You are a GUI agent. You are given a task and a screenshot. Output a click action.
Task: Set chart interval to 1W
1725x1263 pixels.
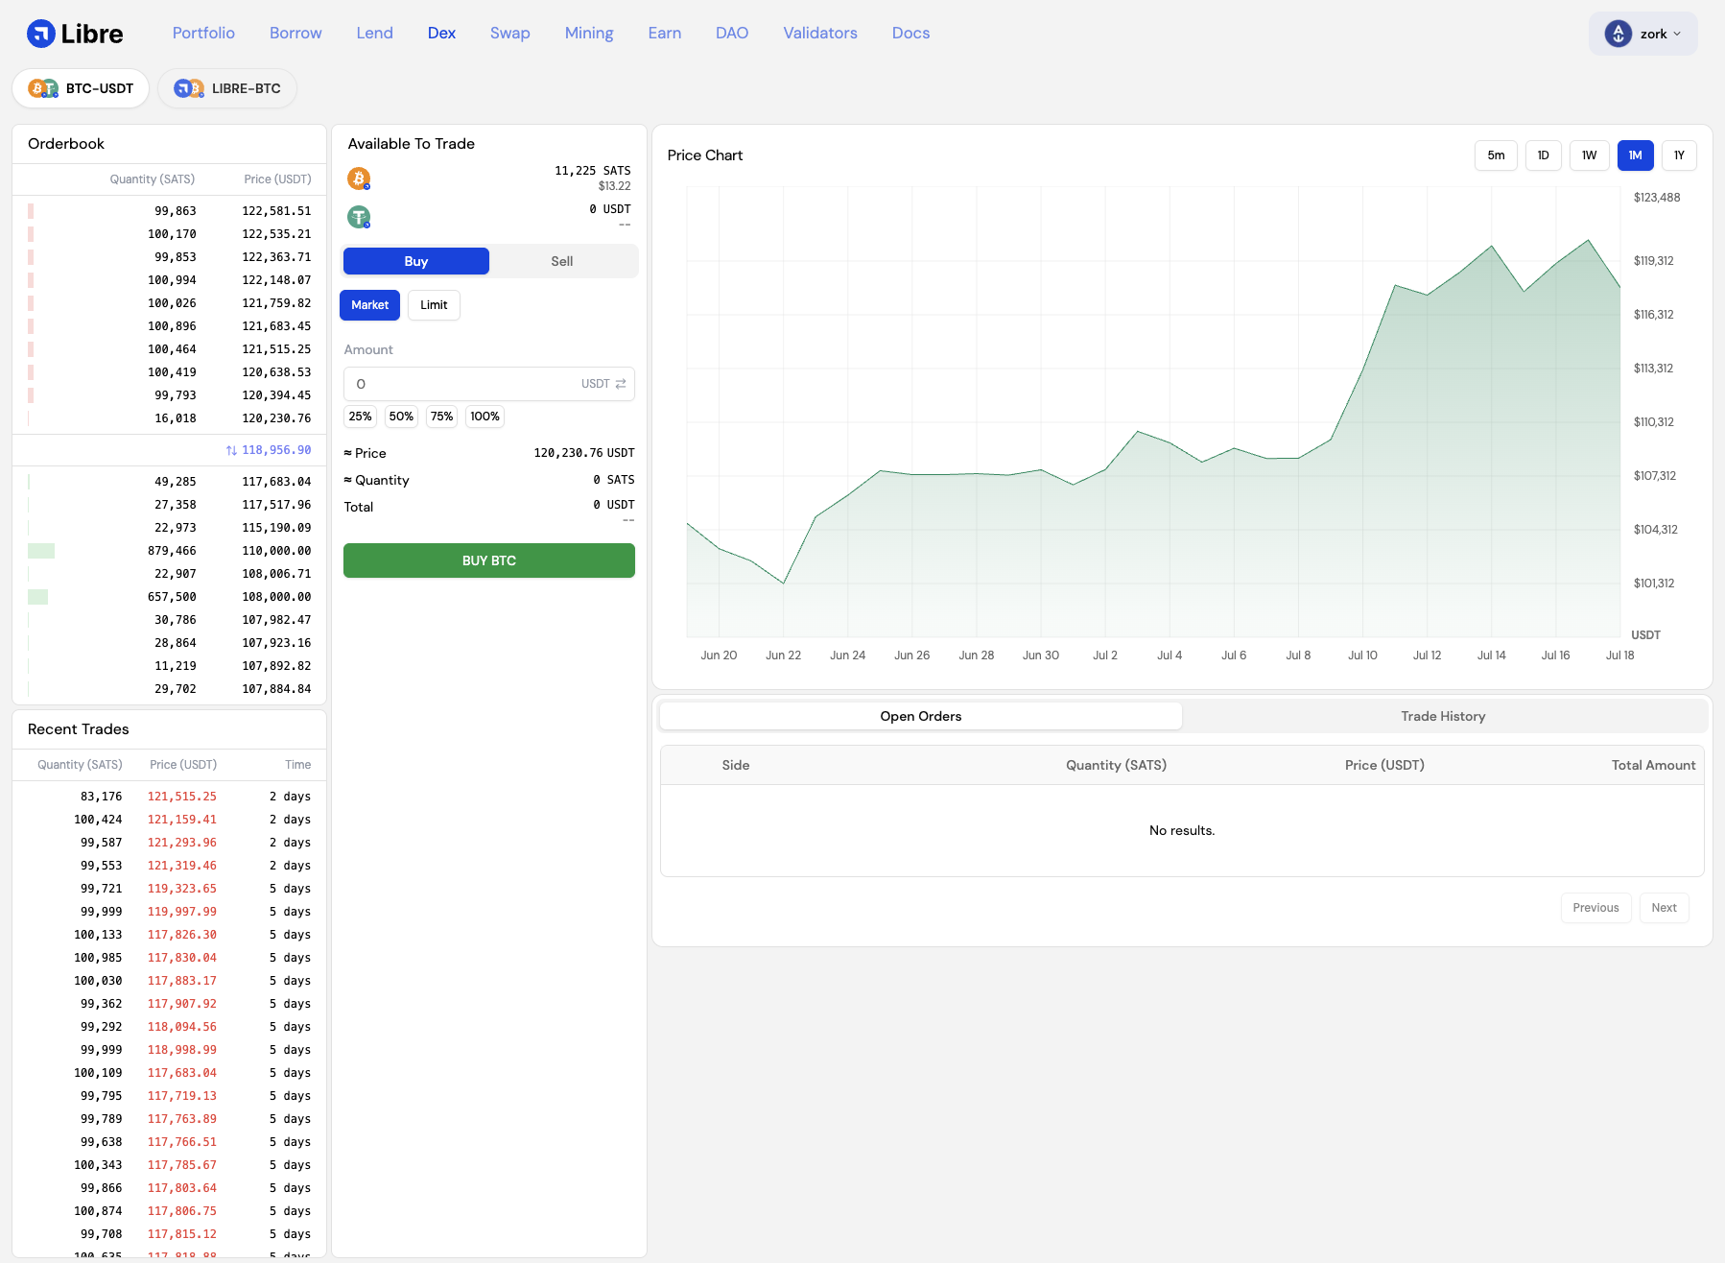pos(1589,155)
